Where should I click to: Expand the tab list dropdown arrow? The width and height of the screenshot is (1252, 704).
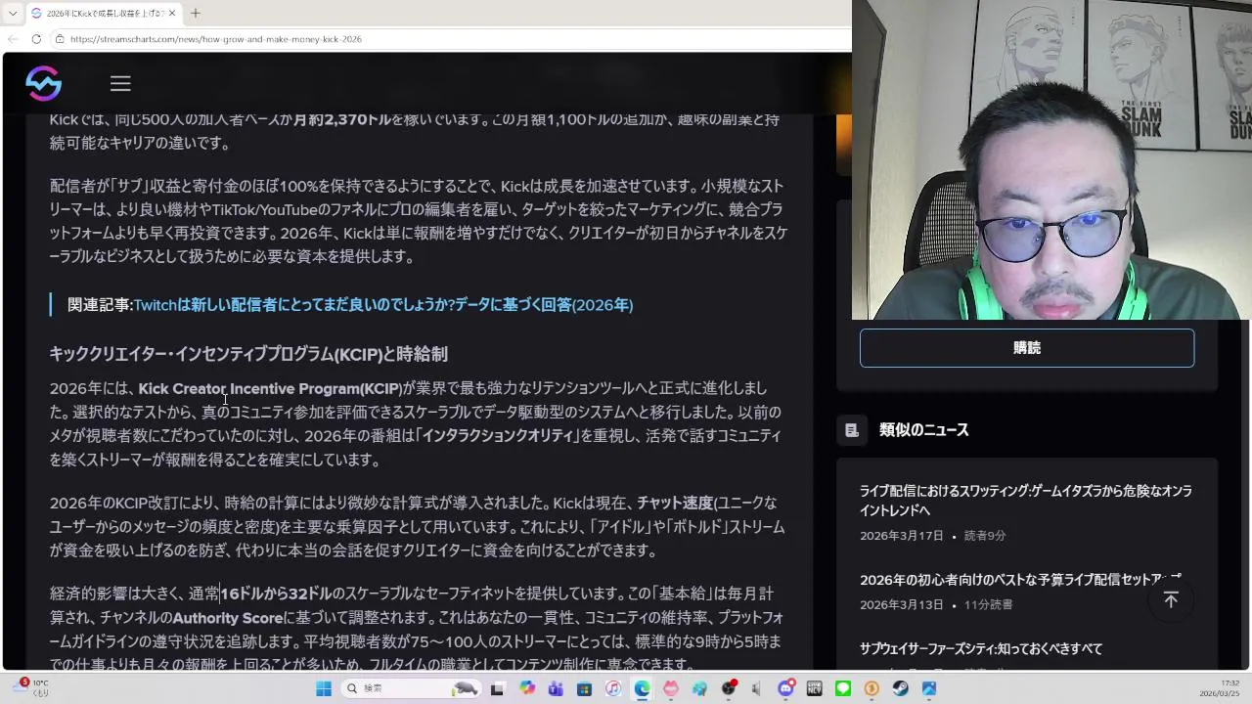click(x=13, y=13)
